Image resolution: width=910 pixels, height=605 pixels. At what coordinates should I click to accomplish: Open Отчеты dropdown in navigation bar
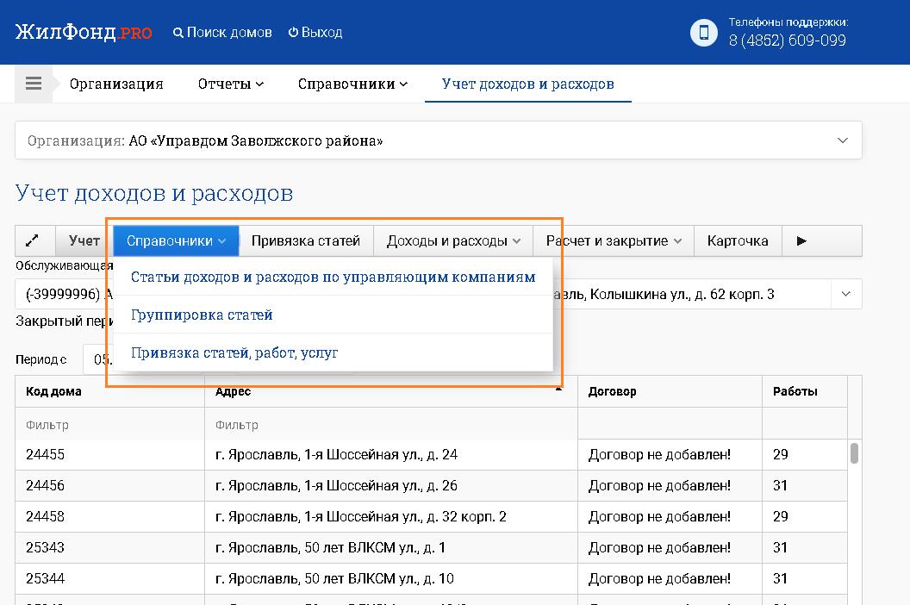(x=230, y=84)
